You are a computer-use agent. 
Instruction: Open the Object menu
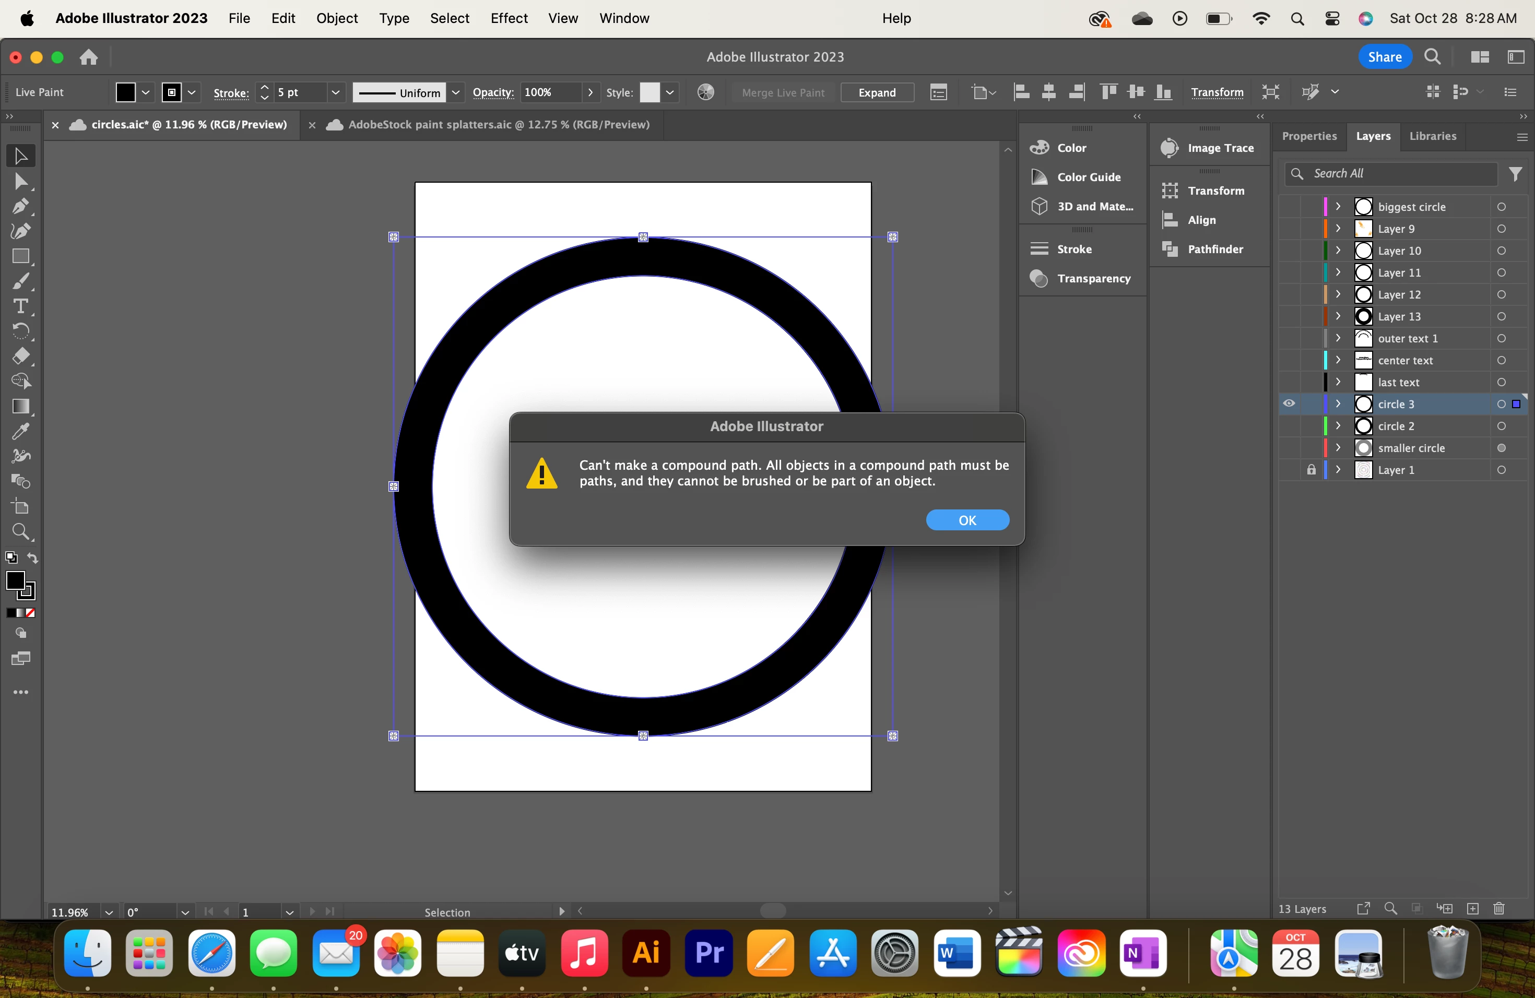tap(337, 18)
